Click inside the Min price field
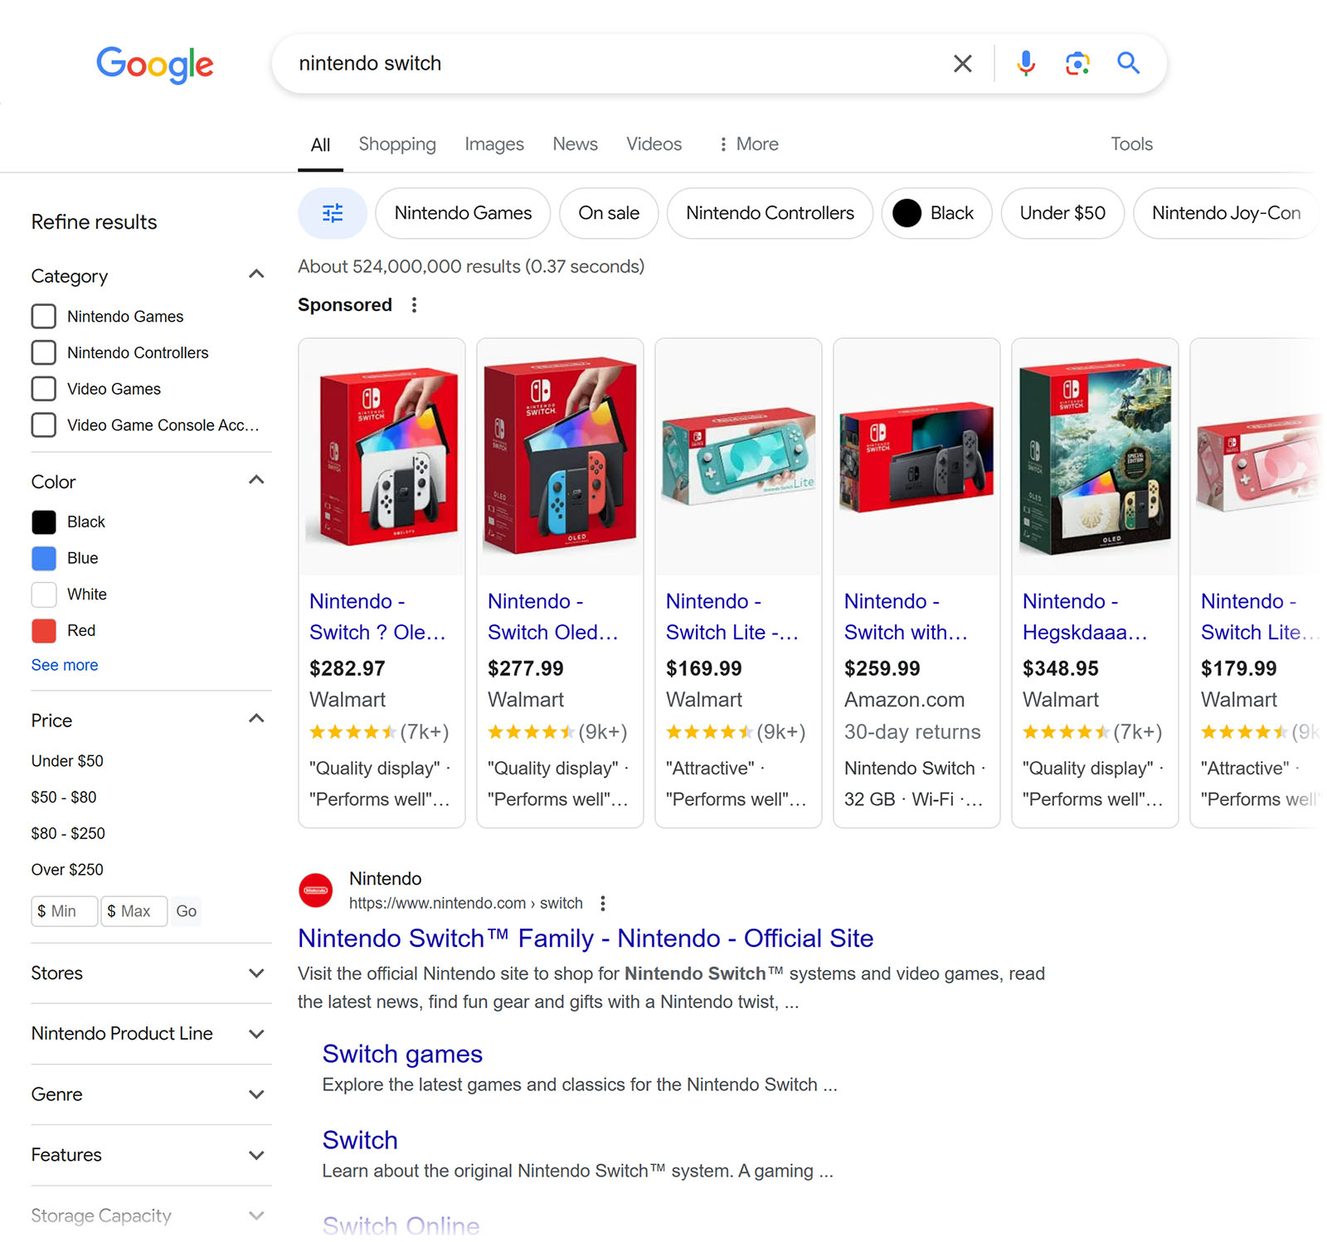This screenshot has width=1327, height=1242. click(x=64, y=910)
